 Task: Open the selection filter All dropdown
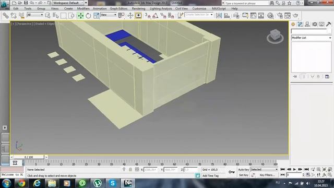pos(35,15)
